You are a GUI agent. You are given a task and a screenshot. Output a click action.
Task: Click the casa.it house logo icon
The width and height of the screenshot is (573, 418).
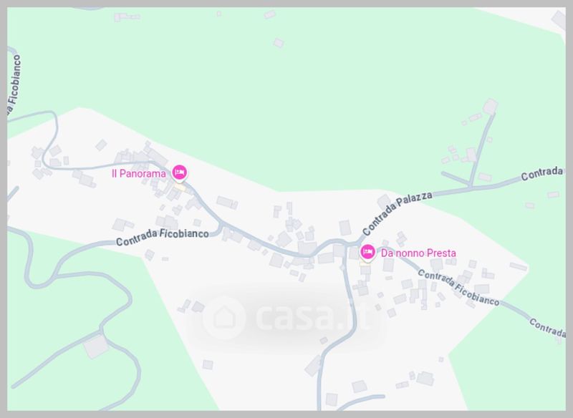(x=224, y=317)
